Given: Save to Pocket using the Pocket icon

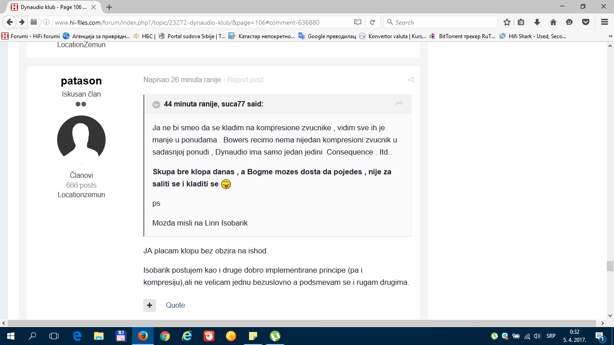Looking at the screenshot, I should point(586,22).
